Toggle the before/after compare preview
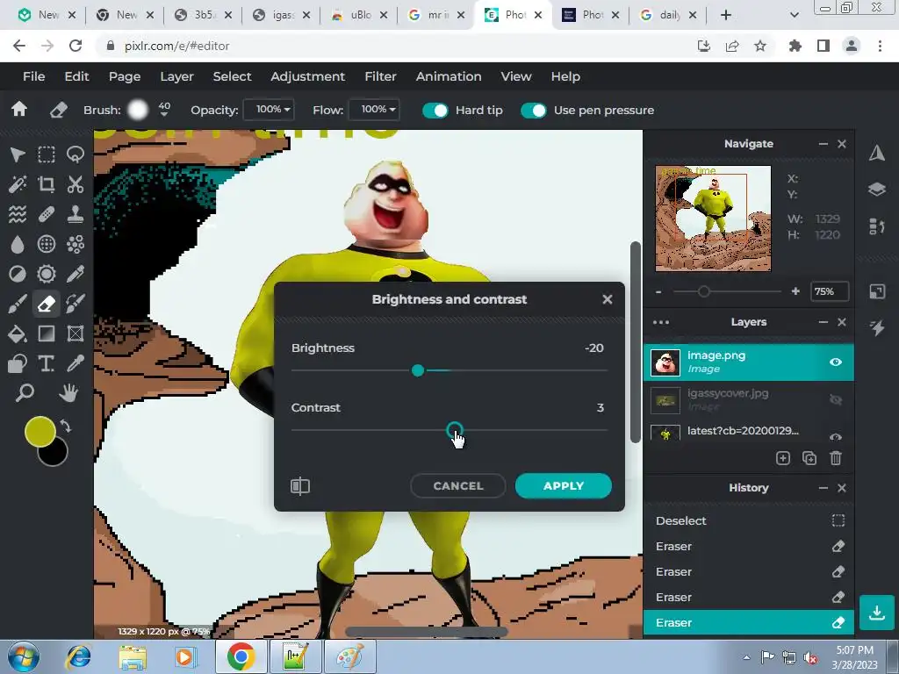Screen dimensions: 899x674 [300, 486]
